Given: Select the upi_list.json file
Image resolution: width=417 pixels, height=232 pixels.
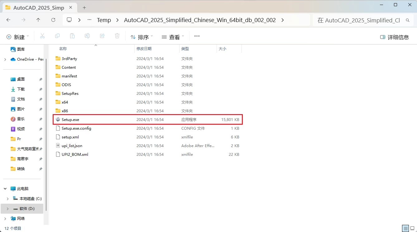Looking at the screenshot, I should [147, 146].
